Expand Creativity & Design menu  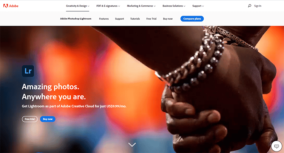tap(78, 6)
